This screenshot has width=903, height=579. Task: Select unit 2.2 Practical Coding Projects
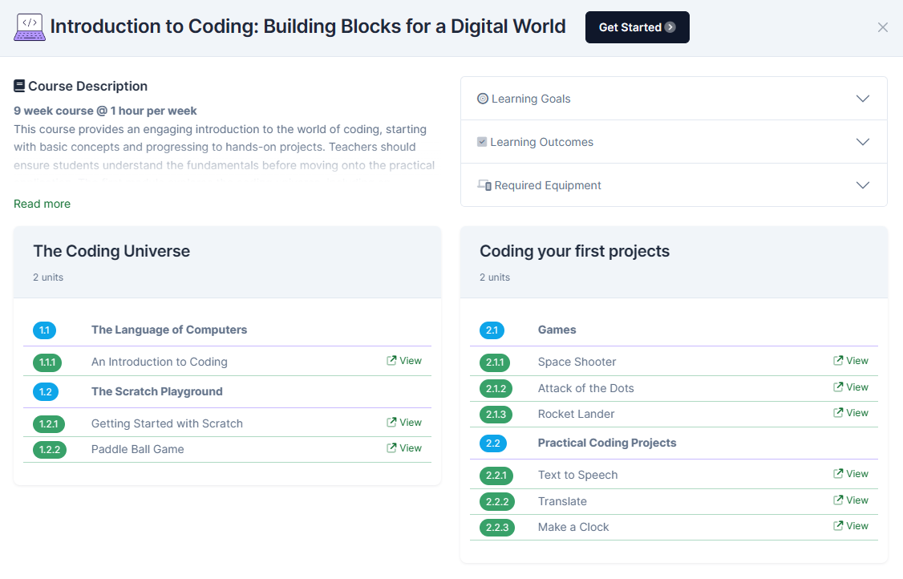[x=606, y=443]
